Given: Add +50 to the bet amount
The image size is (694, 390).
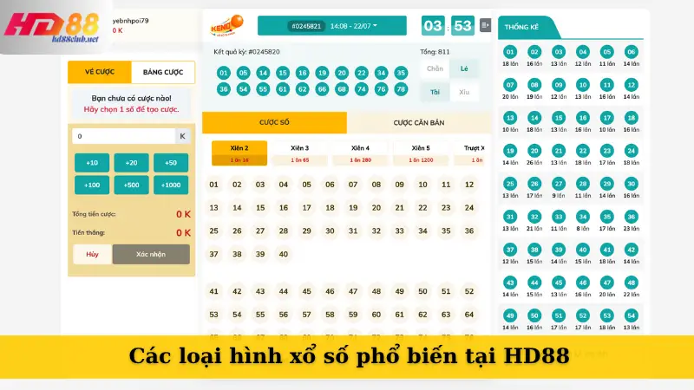Looking at the screenshot, I should 171,163.
